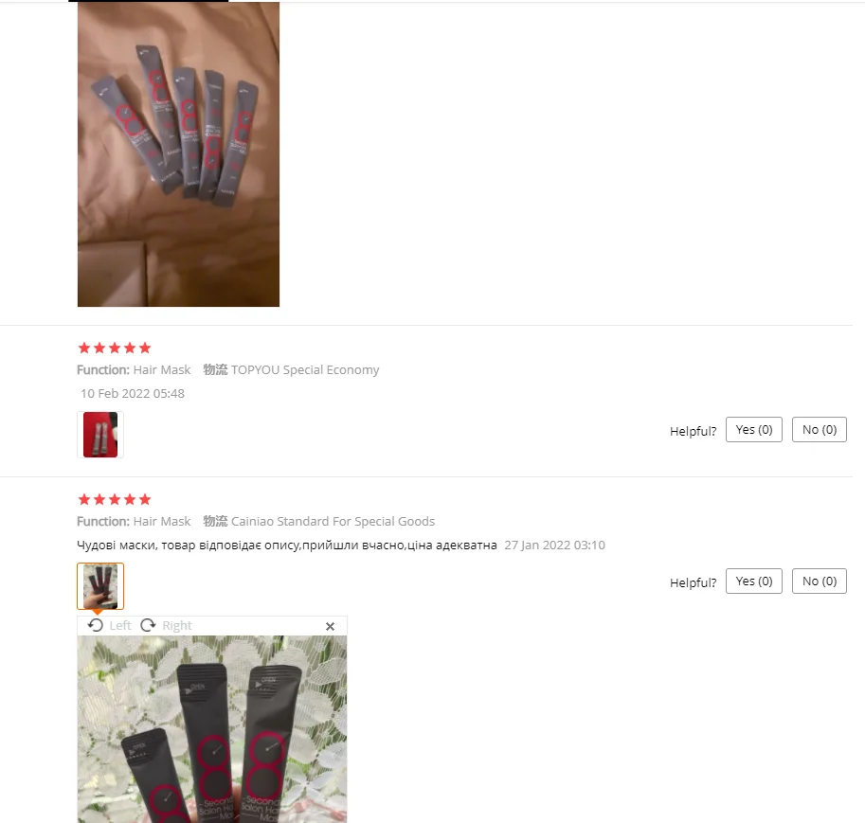The width and height of the screenshot is (865, 823).
Task: Click the 'Left' rotate text label
Action: (120, 625)
